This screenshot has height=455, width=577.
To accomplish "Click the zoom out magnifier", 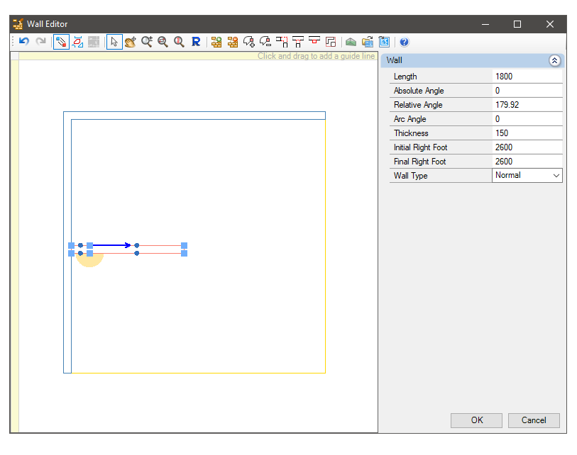I will click(163, 42).
